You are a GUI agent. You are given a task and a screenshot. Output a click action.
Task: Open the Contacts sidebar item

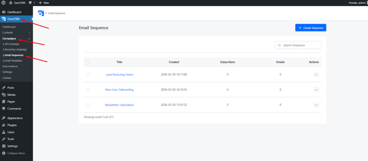[x=8, y=33]
